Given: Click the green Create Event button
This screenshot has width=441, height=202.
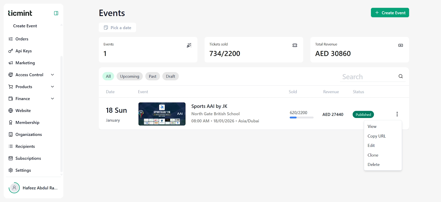Looking at the screenshot, I should point(390,13).
